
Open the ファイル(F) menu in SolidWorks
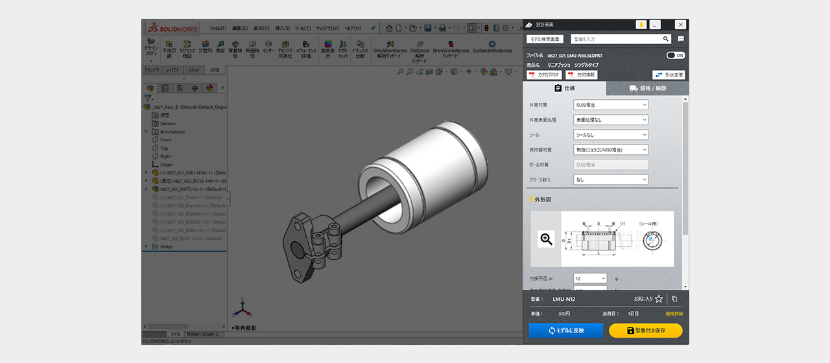click(x=218, y=29)
